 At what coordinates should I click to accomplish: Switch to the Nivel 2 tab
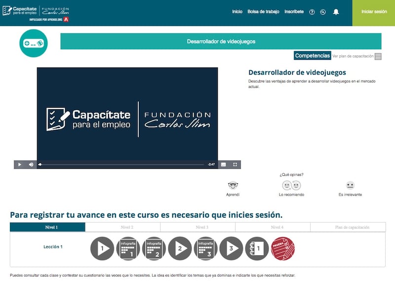(122, 227)
